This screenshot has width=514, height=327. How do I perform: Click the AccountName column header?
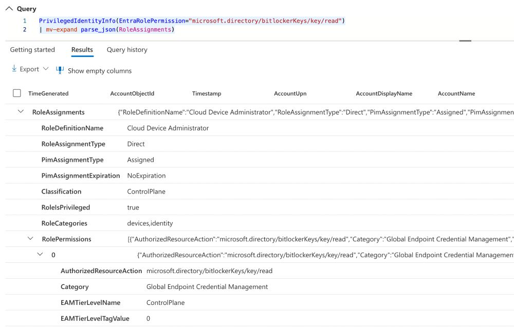click(456, 93)
